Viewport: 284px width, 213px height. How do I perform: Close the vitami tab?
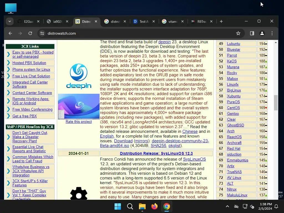(x=182, y=21)
